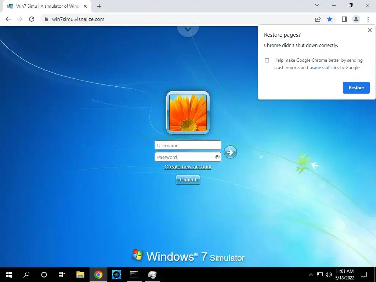Open the monitor app taskbar icon
Image resolution: width=376 pixels, height=282 pixels.
tap(152, 275)
